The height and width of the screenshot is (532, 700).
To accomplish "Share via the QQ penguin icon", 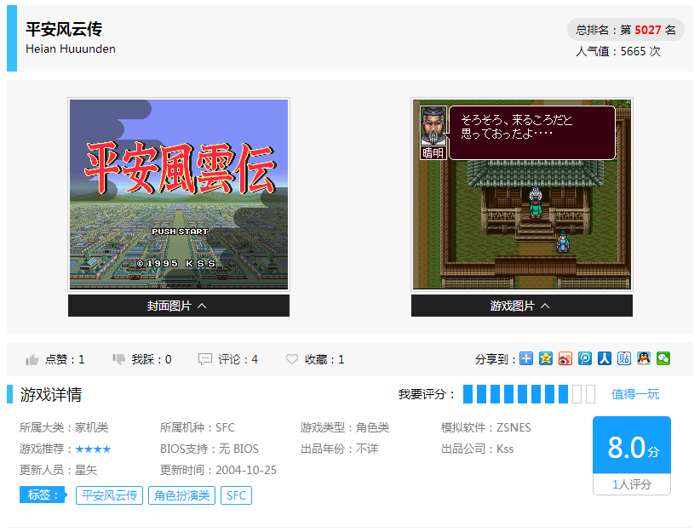I will (644, 358).
